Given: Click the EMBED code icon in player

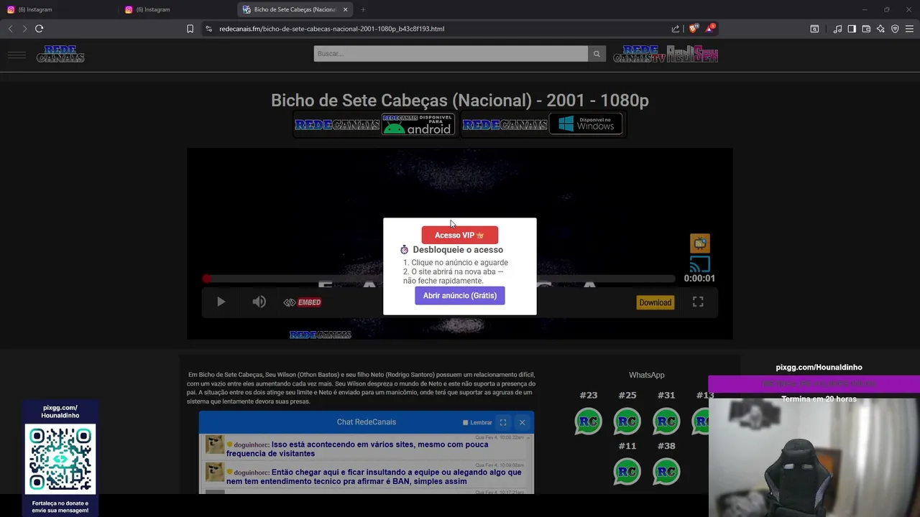Looking at the screenshot, I should tap(303, 302).
